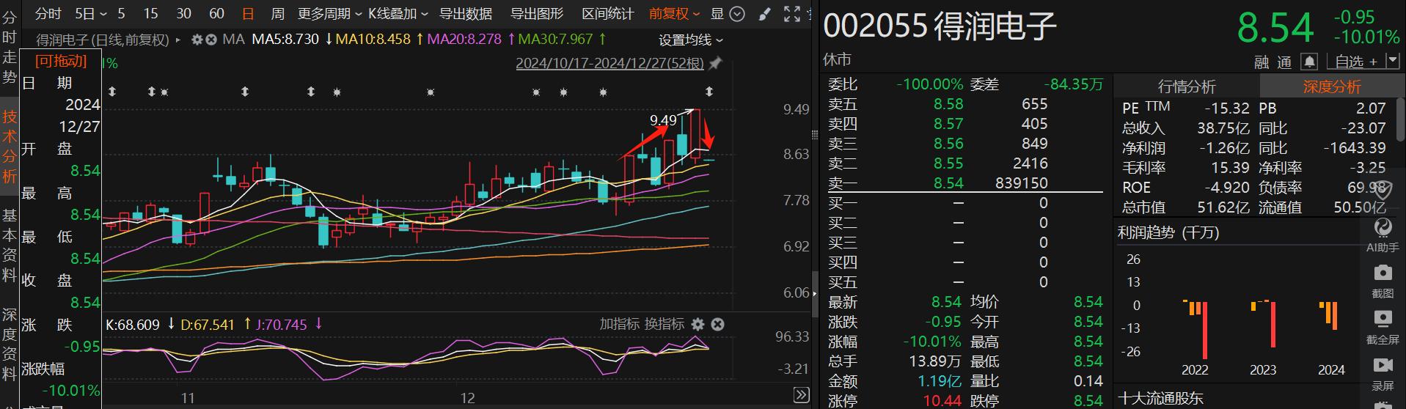Click the double-arrow chart scroll button
The height and width of the screenshot is (409, 1406).
tap(801, 395)
